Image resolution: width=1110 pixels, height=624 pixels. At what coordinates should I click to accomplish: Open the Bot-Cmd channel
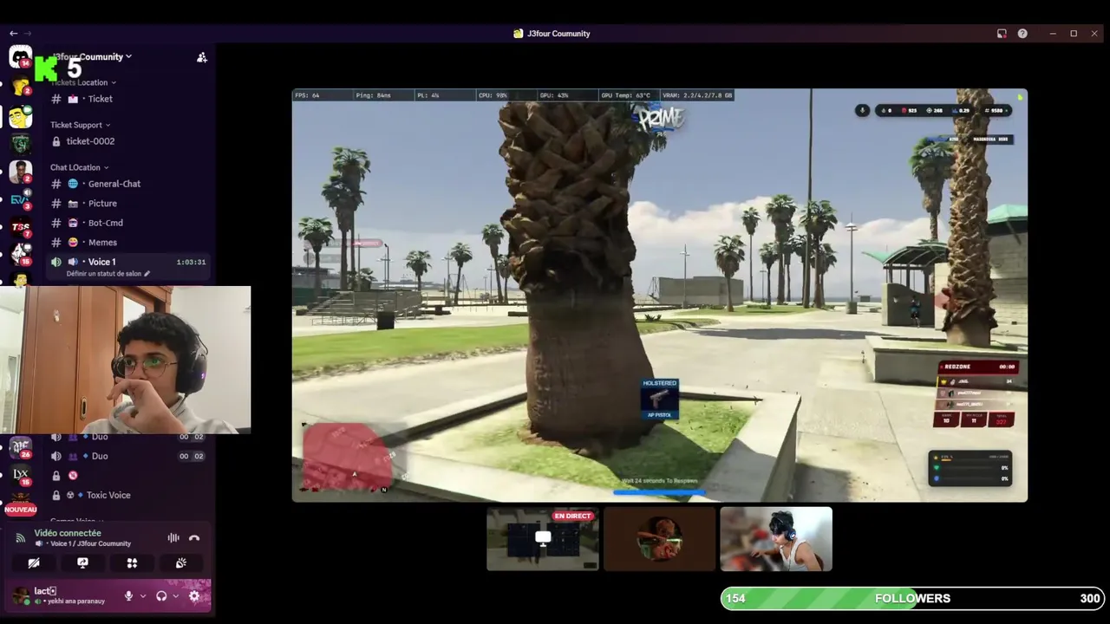pos(128,223)
